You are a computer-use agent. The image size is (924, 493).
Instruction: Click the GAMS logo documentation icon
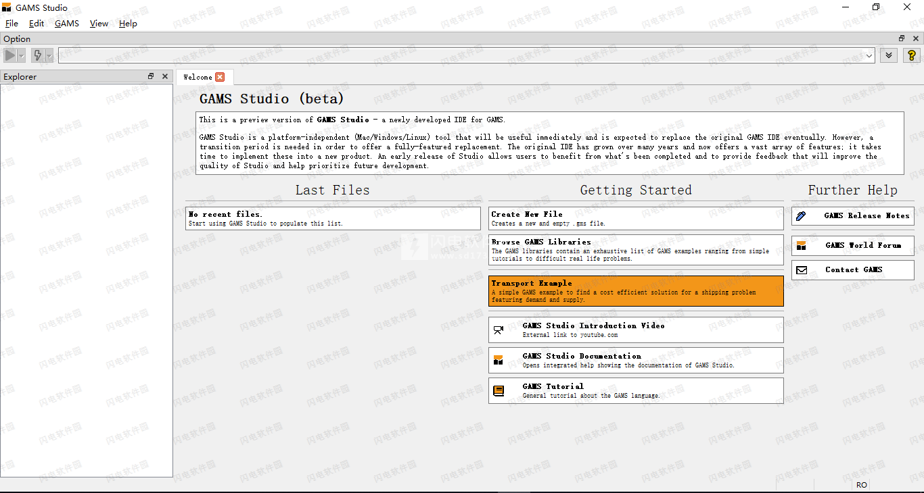tap(499, 361)
